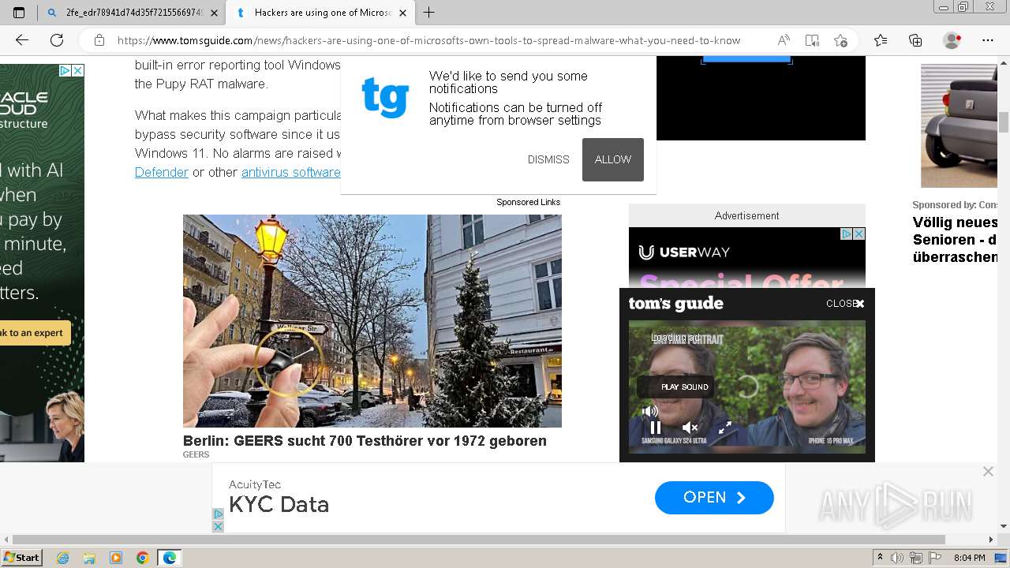Open Read aloud in address bar

coord(784,40)
